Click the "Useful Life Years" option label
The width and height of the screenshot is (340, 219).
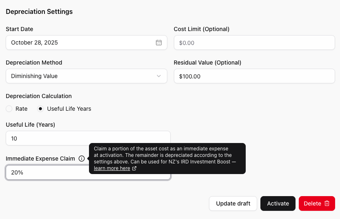coord(69,109)
